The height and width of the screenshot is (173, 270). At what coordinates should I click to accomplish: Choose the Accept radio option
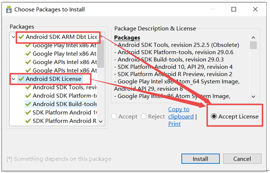click(x=114, y=116)
